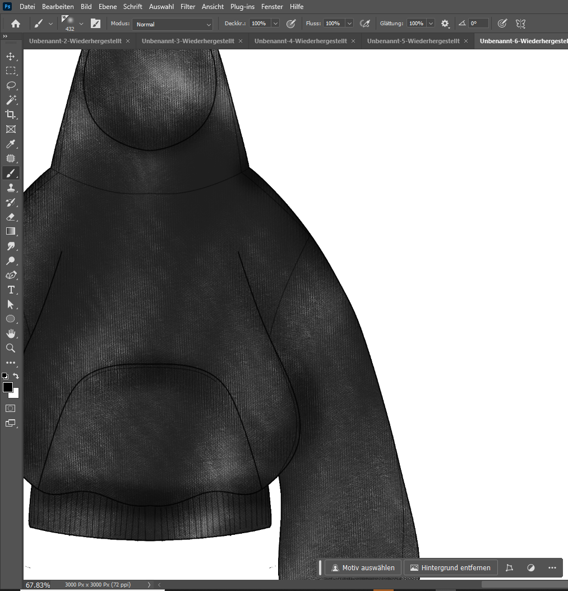Pick the Eyedropper tool
This screenshot has height=591, width=568.
(x=11, y=144)
